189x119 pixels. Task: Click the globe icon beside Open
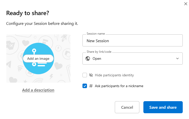click(88, 58)
